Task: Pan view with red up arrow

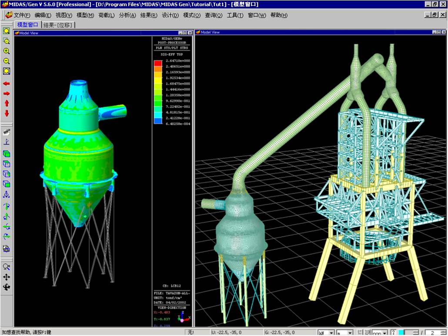Action: 6,103
